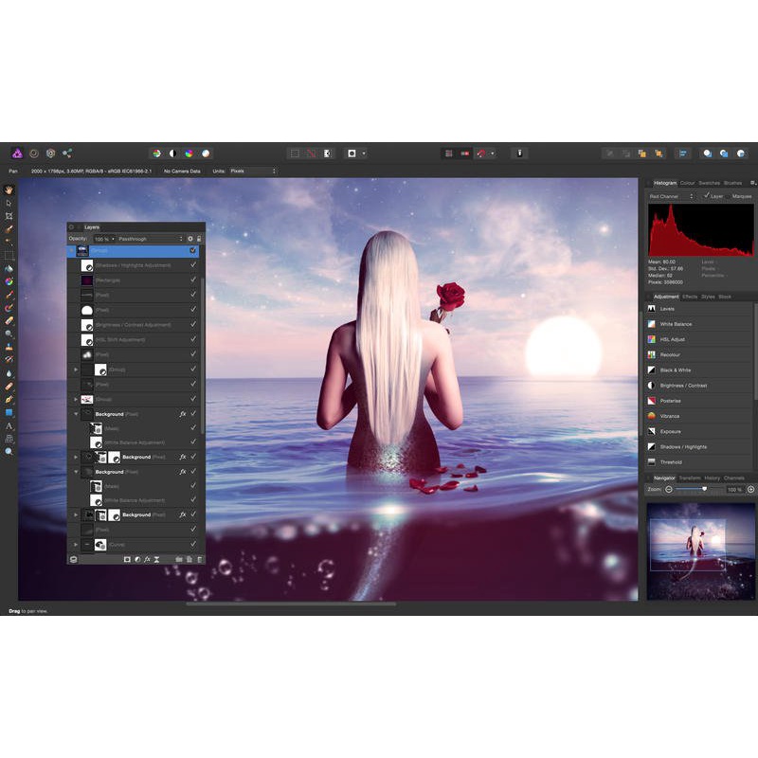Viewport: 758px width, 758px height.
Task: Open the Red Channel dropdown
Action: coord(672,196)
